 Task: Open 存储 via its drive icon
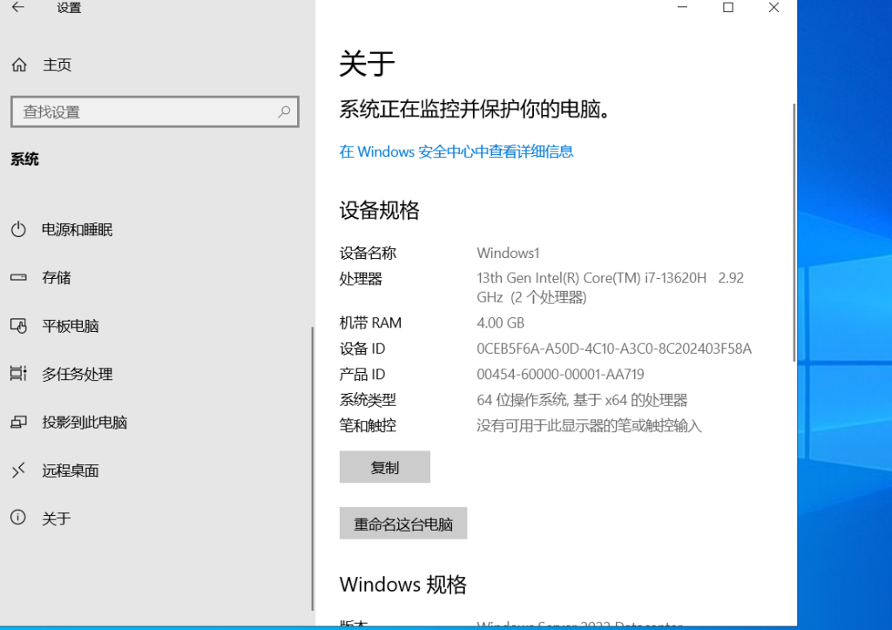tap(19, 278)
